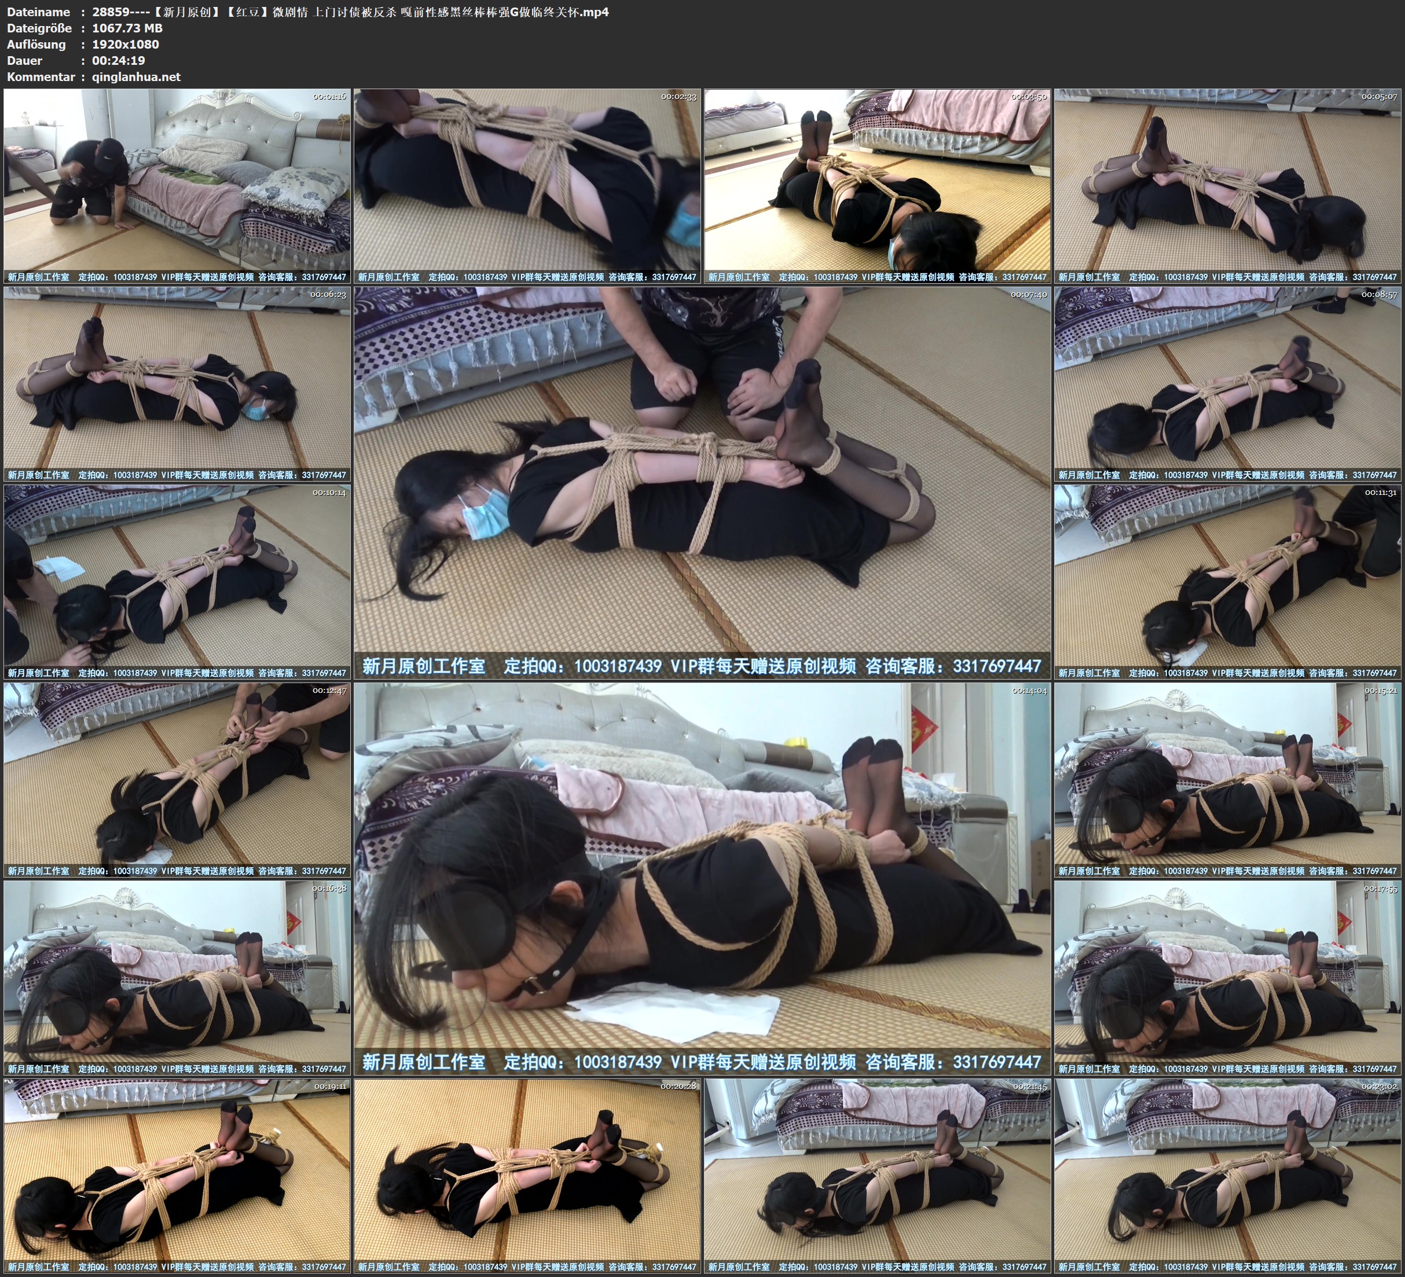Click the frame timestamped 00:05:07
This screenshot has height=1277, width=1405.
point(1227,185)
